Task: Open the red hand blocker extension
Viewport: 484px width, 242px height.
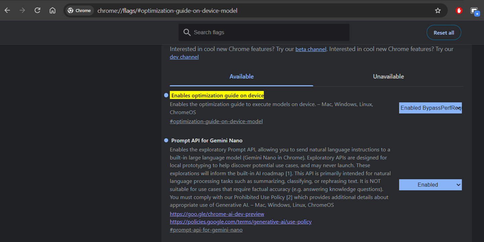Action: tap(459, 10)
